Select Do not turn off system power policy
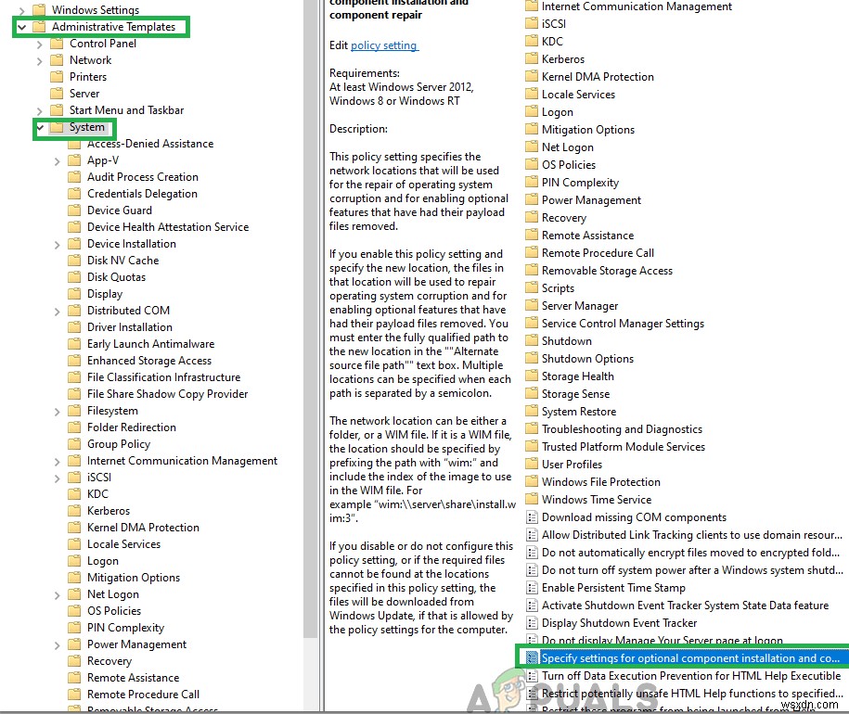This screenshot has height=714, width=849. click(x=692, y=570)
